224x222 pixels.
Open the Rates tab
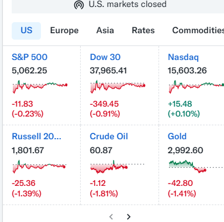143,30
